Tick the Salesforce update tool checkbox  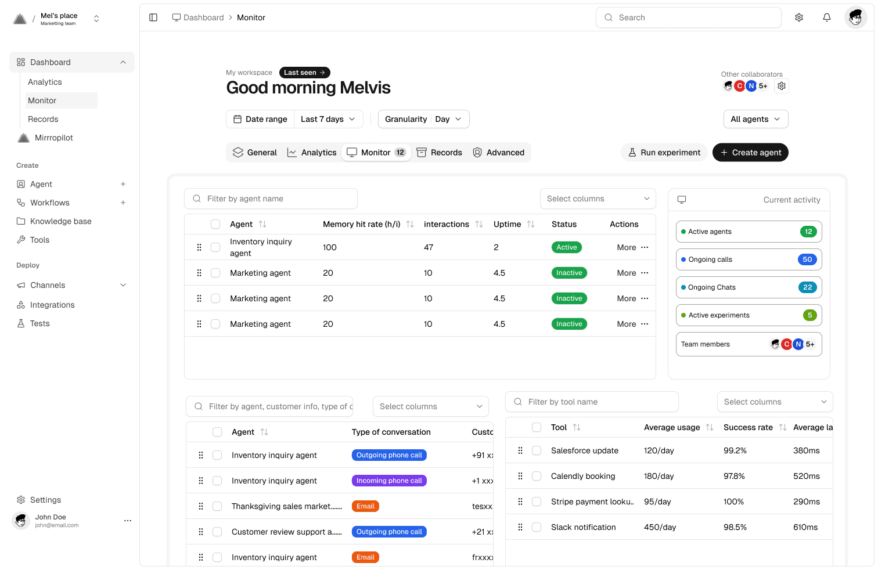tap(537, 450)
